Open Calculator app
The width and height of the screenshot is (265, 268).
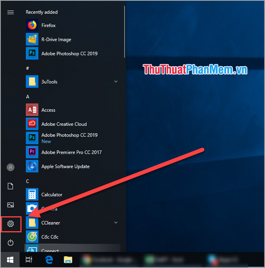click(x=52, y=195)
